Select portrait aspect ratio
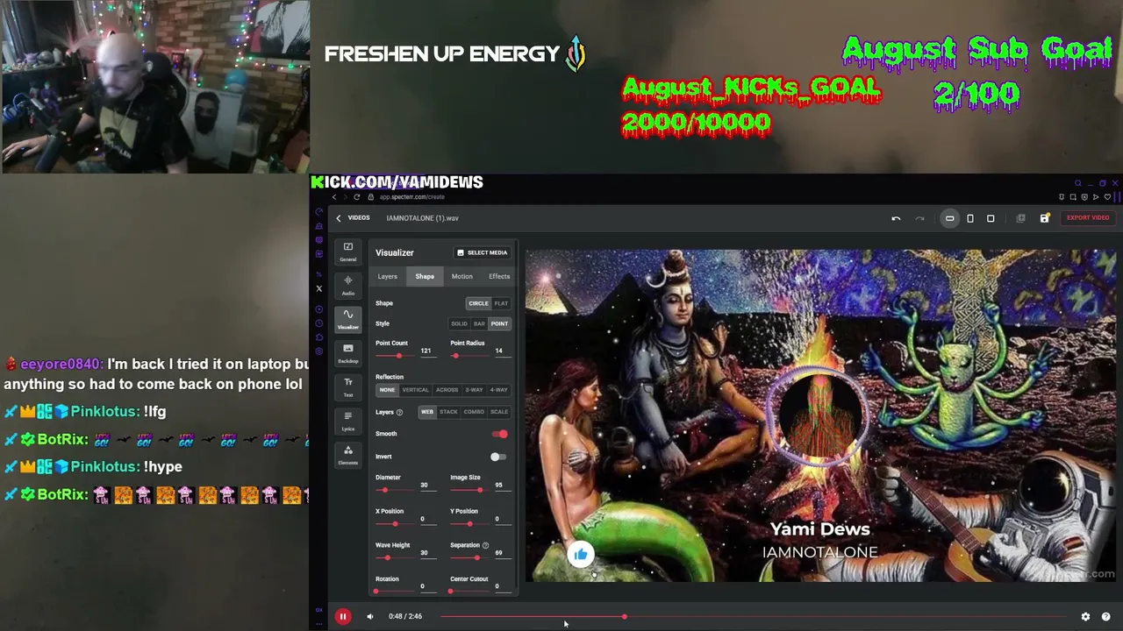 (970, 218)
